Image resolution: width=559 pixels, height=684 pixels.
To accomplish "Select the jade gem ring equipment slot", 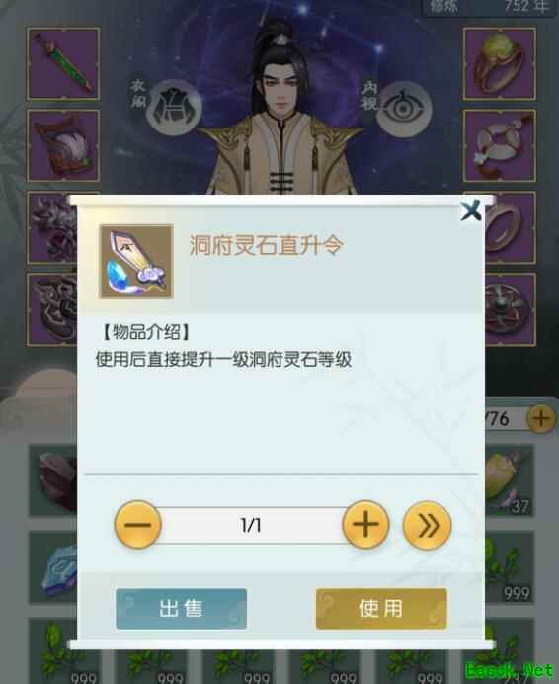I will coord(500,63).
